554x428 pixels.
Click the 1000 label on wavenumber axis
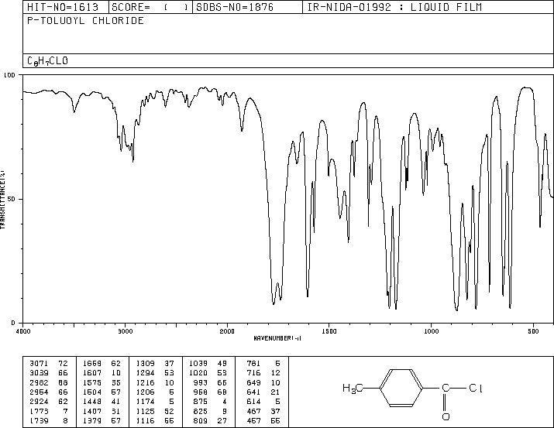pos(431,331)
